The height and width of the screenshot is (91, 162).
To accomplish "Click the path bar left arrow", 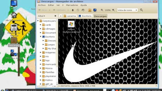I will (x=61, y=16).
